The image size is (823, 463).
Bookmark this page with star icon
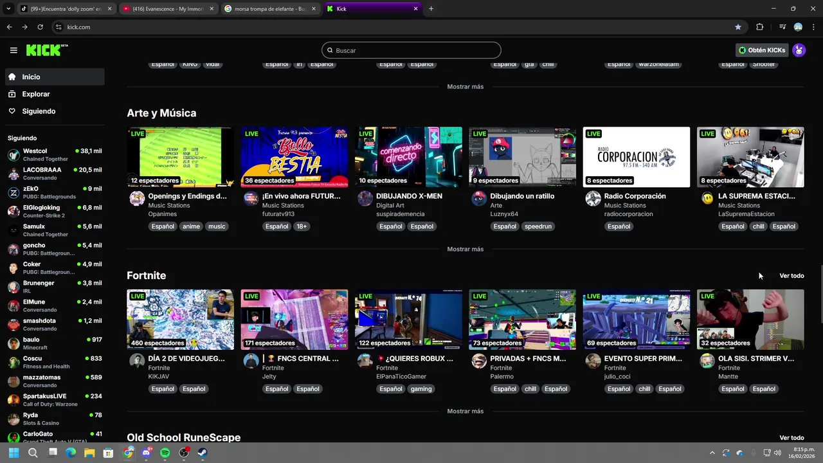coord(737,27)
